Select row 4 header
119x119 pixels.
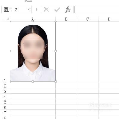(x=5, y=96)
